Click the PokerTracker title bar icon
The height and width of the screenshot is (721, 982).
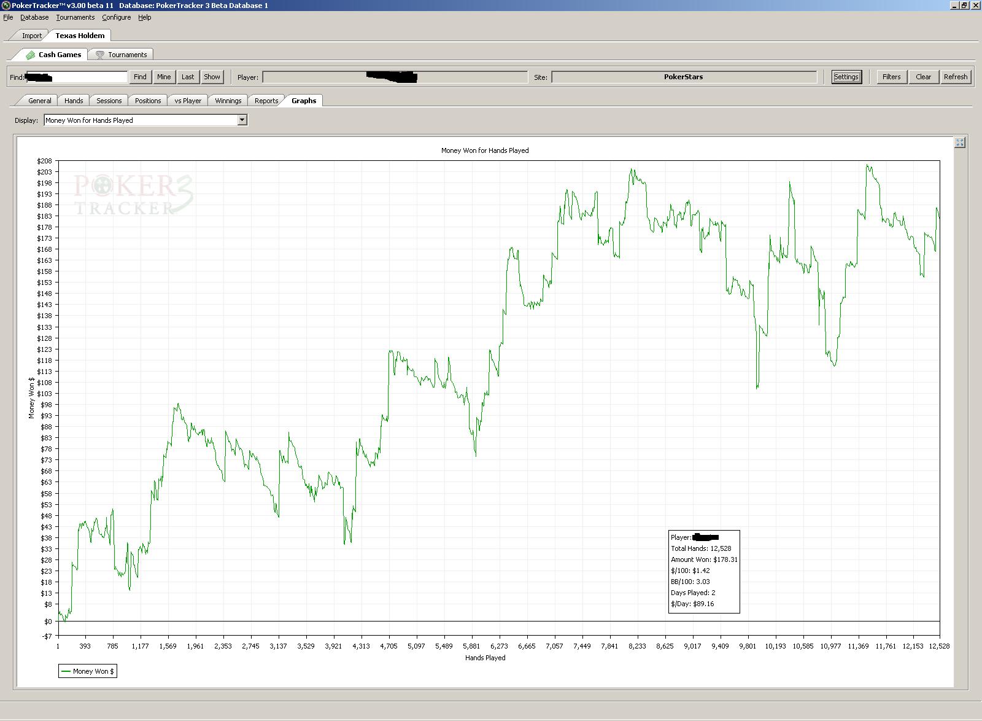[x=6, y=5]
